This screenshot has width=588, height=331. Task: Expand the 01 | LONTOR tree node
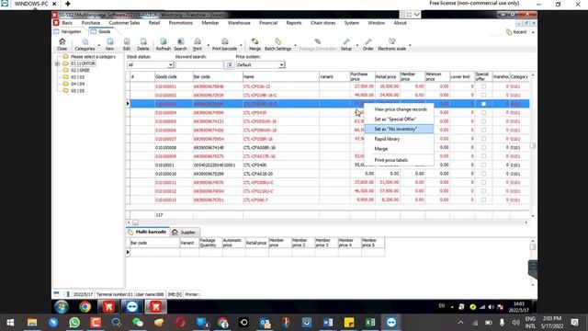[57, 63]
